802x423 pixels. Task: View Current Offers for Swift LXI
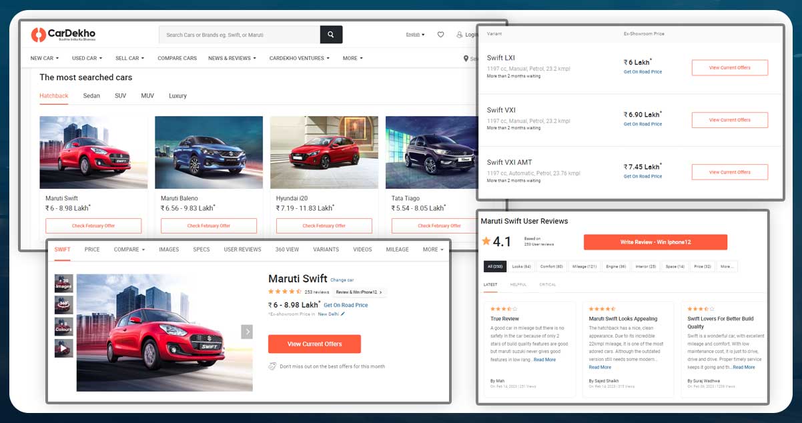tap(730, 67)
